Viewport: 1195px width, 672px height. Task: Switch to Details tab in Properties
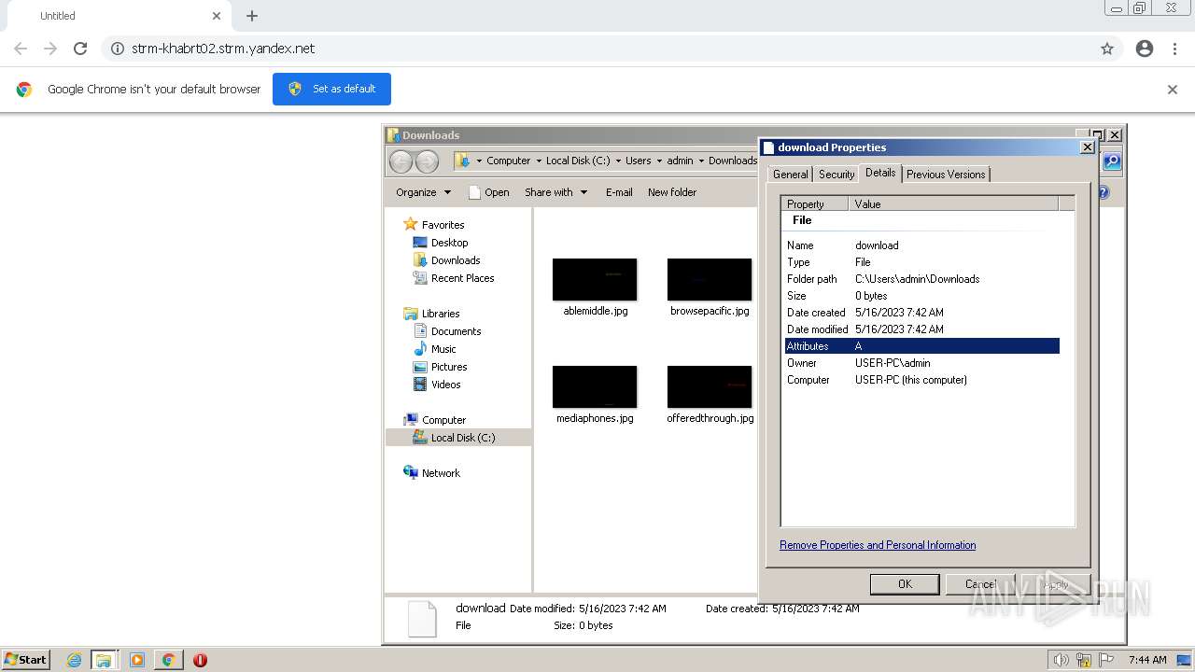880,173
